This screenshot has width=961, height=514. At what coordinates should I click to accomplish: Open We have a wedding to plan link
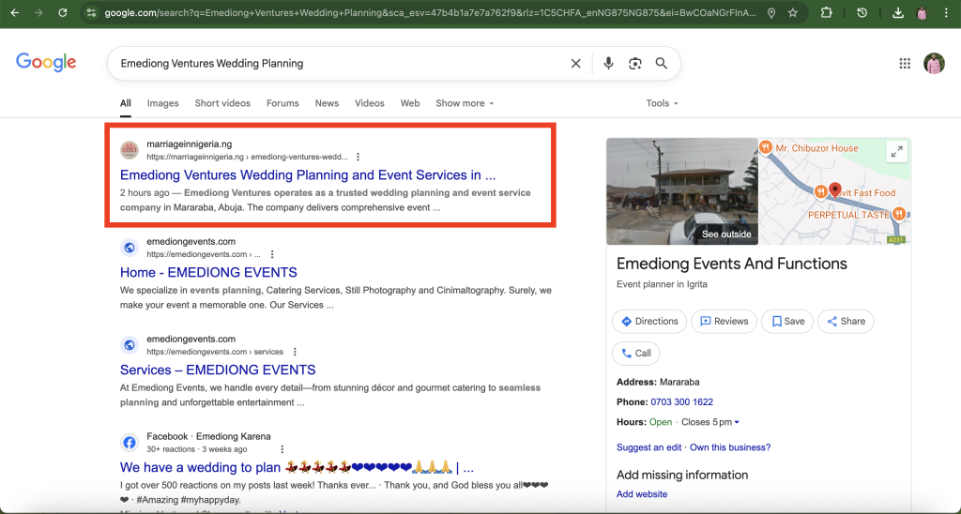pos(297,467)
